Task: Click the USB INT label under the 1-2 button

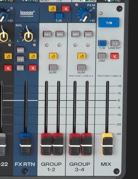Action: point(115,48)
